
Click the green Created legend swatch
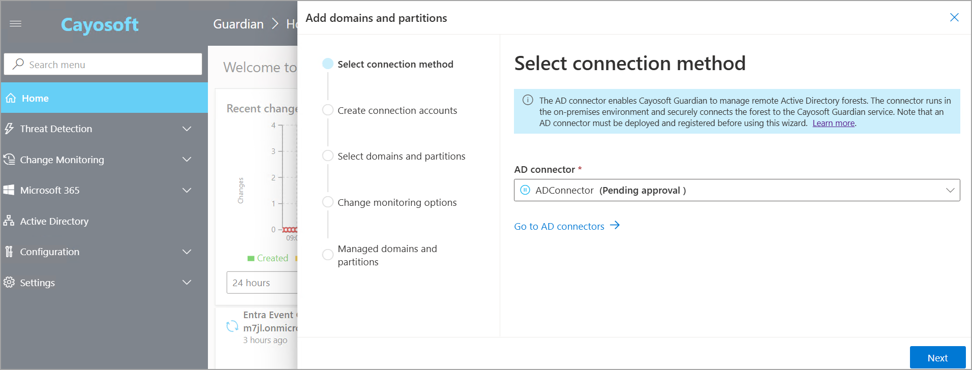click(x=251, y=258)
